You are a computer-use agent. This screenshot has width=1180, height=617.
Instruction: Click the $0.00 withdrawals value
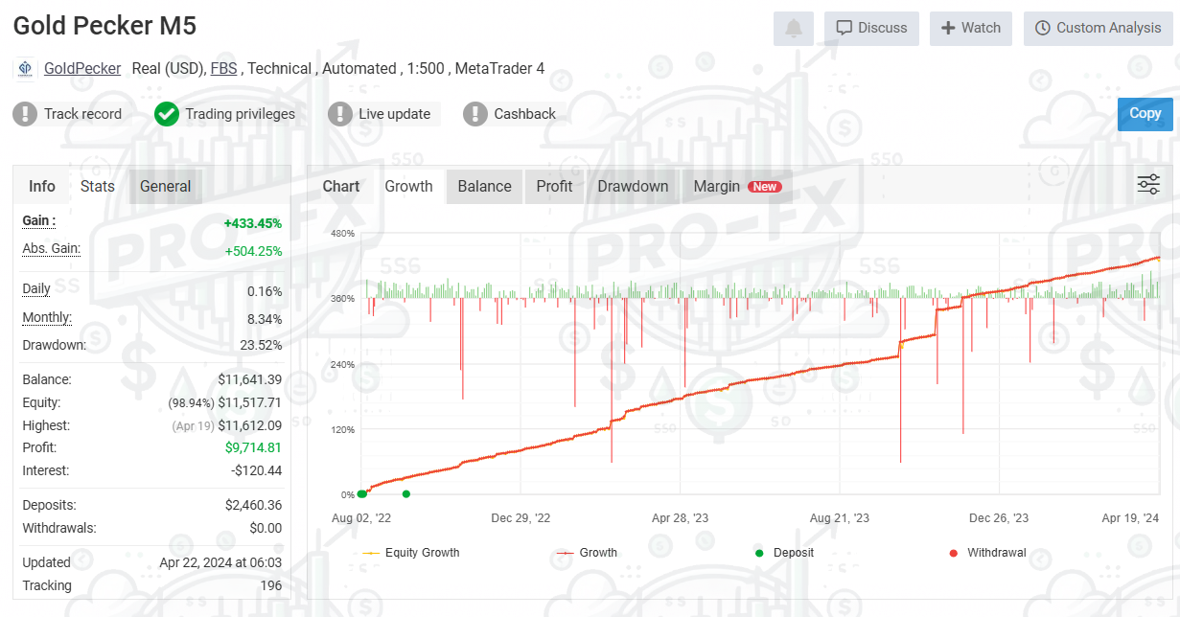[x=265, y=528]
